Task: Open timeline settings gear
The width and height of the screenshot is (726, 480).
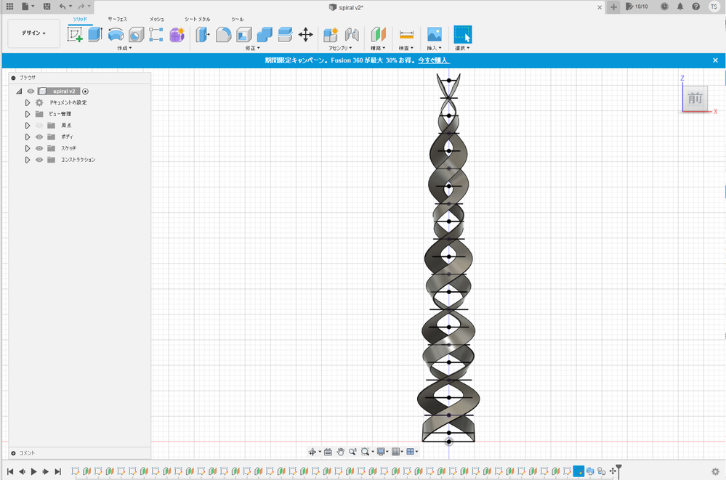Action: point(715,472)
